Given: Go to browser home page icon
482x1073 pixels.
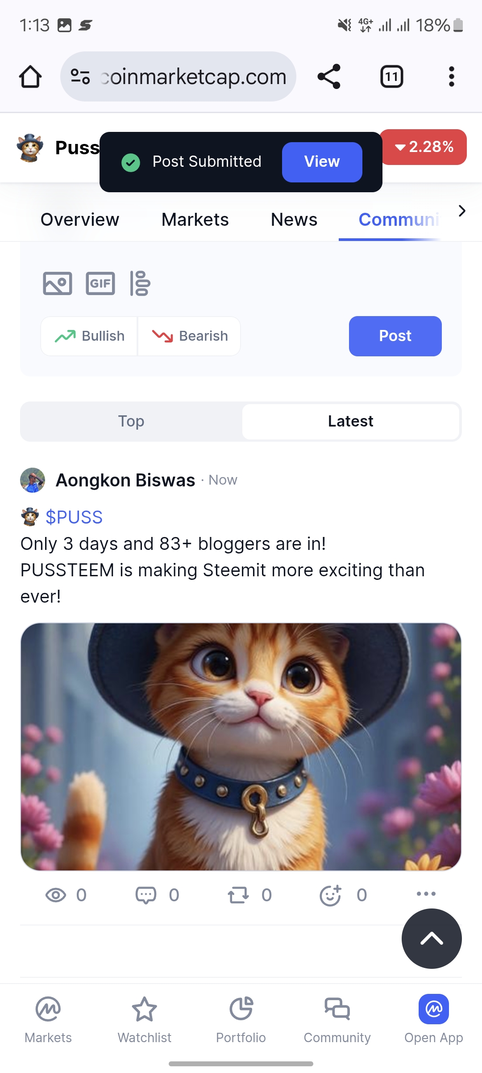Looking at the screenshot, I should 30,76.
